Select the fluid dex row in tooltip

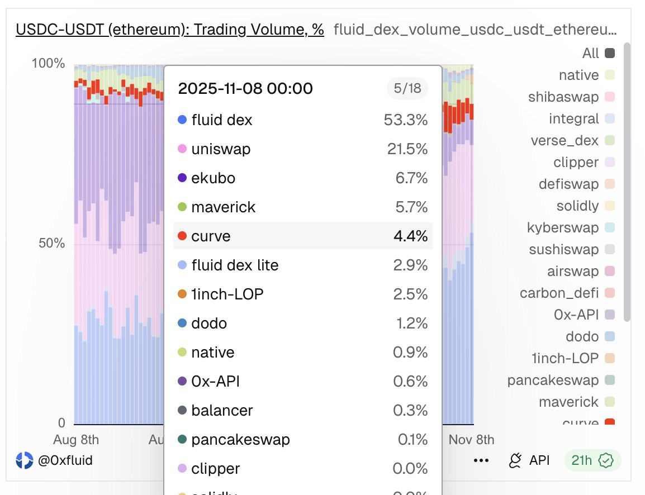(x=303, y=120)
